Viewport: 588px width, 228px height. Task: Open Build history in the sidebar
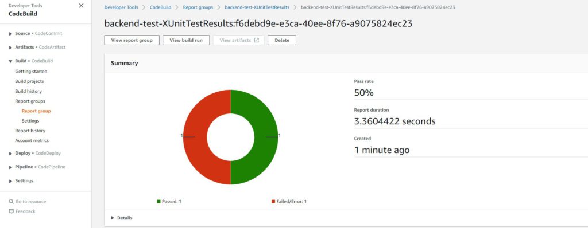[29, 91]
